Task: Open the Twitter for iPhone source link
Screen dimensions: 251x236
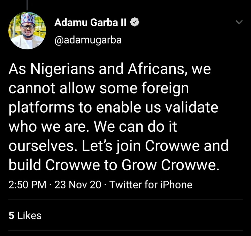Action: (x=151, y=185)
